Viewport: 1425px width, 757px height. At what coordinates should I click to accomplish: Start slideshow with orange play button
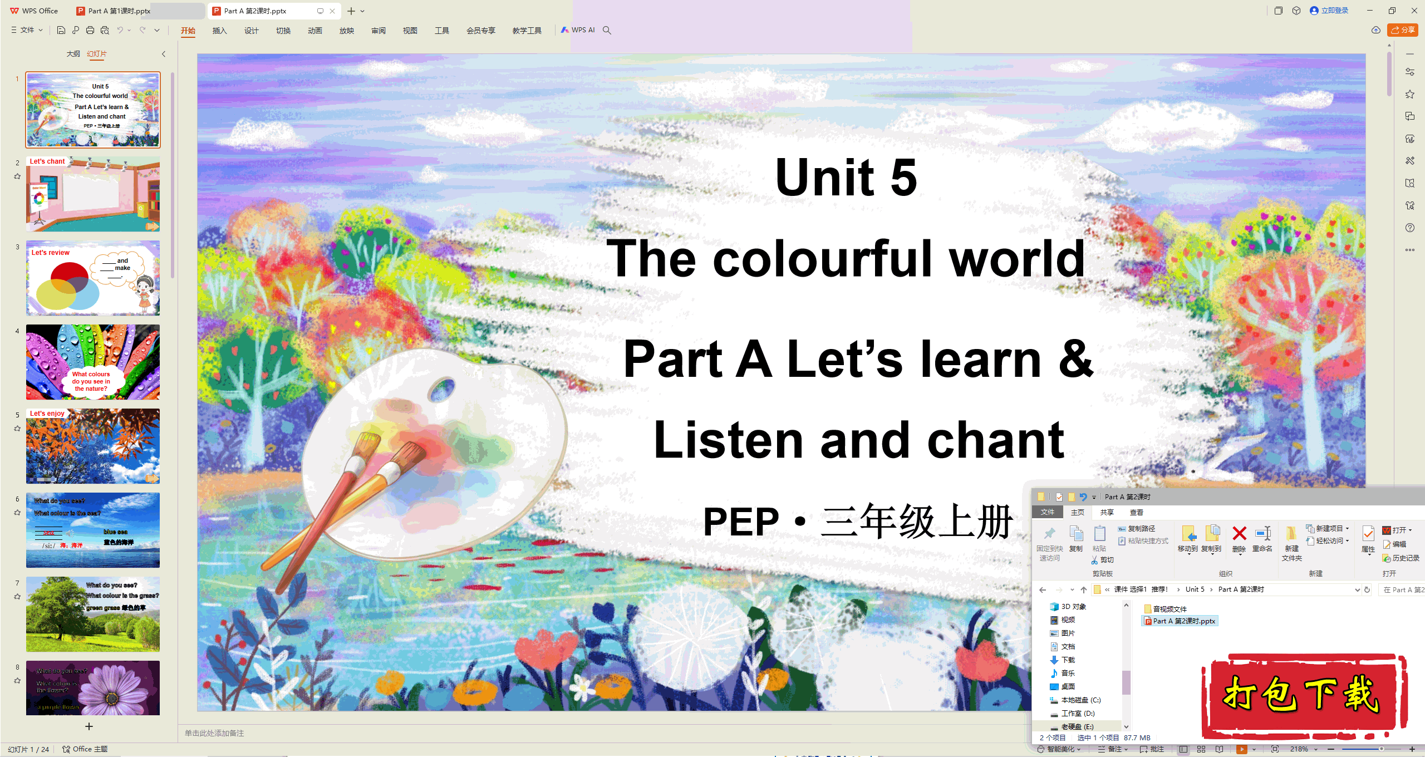(1241, 749)
